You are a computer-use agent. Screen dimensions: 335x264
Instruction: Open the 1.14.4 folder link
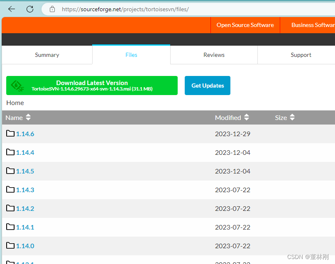click(25, 152)
